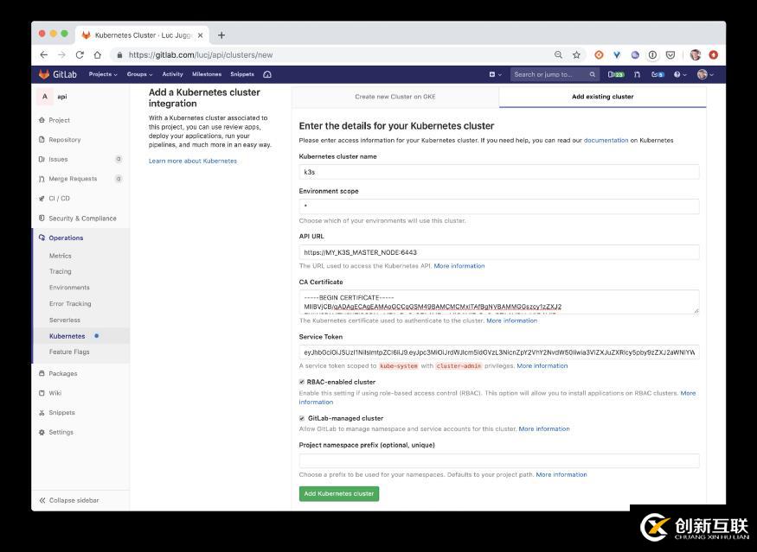Collapse the sidebar
757x552 pixels.
(69, 500)
